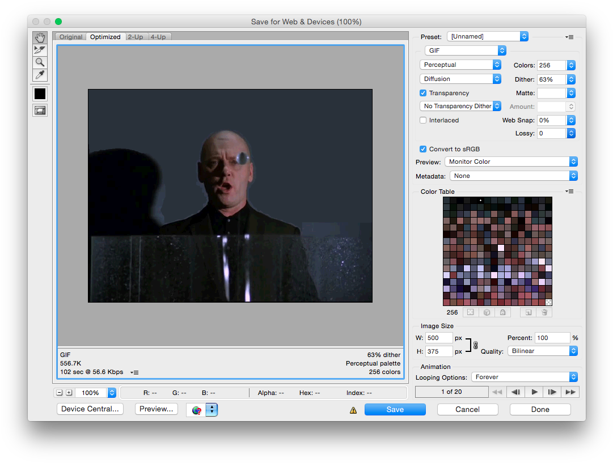The width and height of the screenshot is (613, 463).
Task: Open the Preview Monitor Color dropdown
Action: (x=511, y=162)
